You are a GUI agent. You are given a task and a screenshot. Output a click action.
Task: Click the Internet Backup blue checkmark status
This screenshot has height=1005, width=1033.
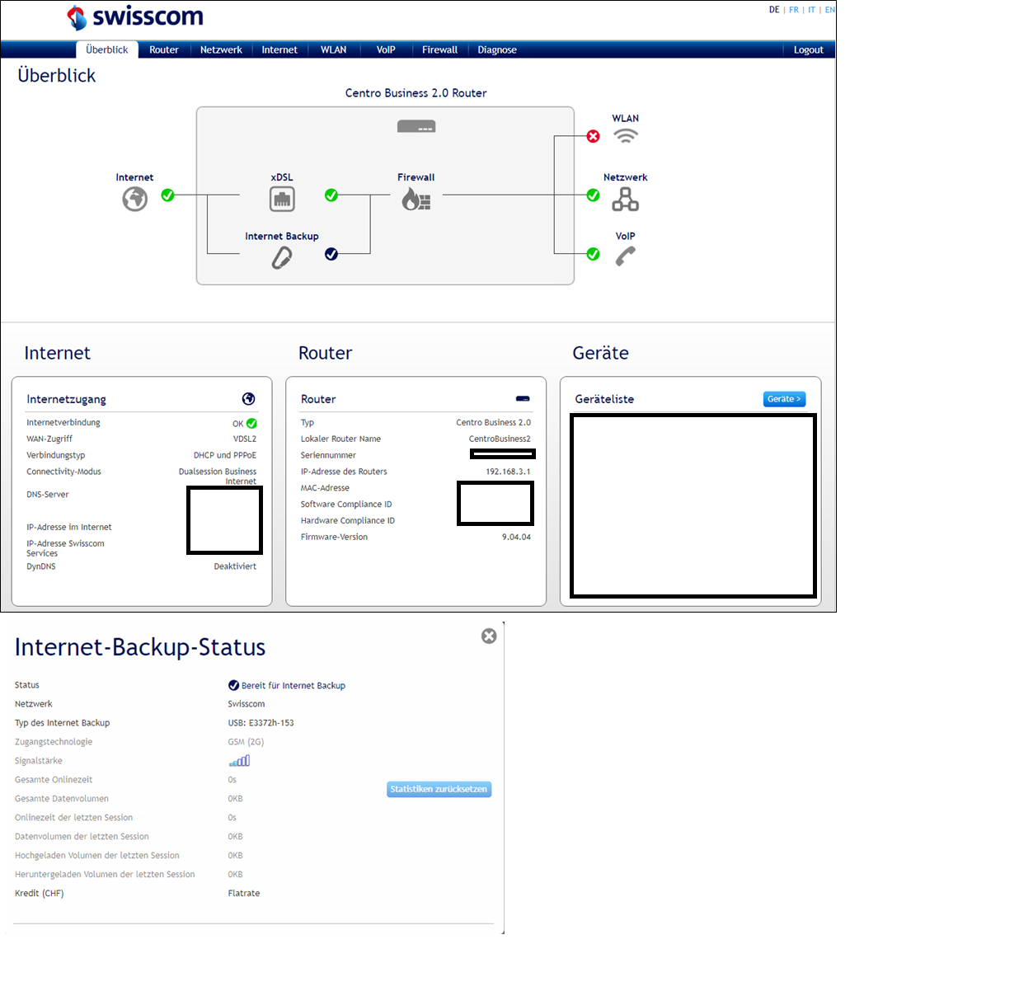tap(331, 254)
